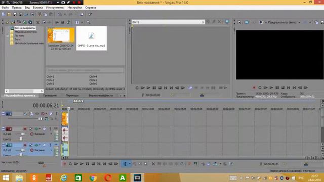Pause playback in the Trimmer window

click(x=154, y=88)
